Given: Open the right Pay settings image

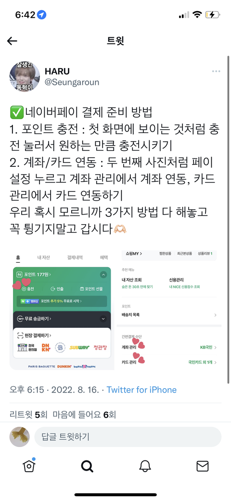Looking at the screenshot, I should tap(169, 310).
